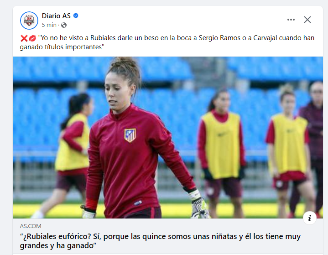Open the article preview photo

168,137
